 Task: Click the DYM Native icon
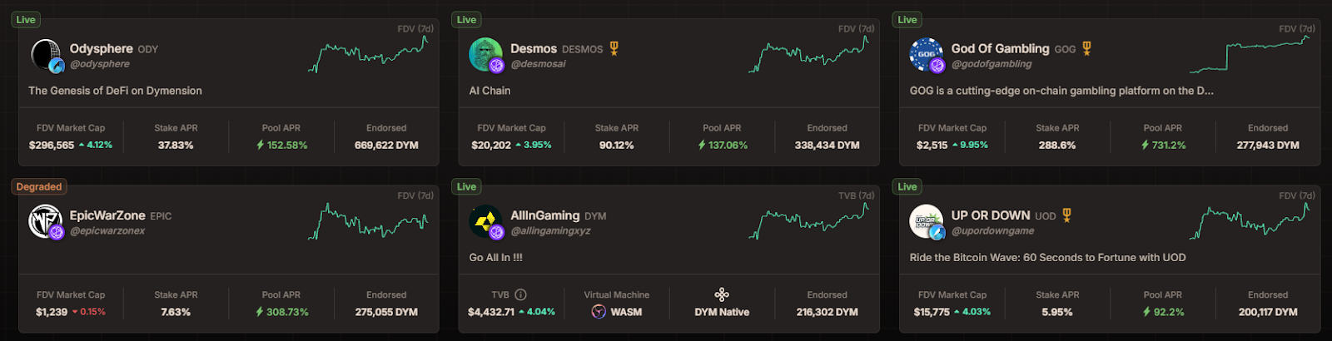click(722, 294)
